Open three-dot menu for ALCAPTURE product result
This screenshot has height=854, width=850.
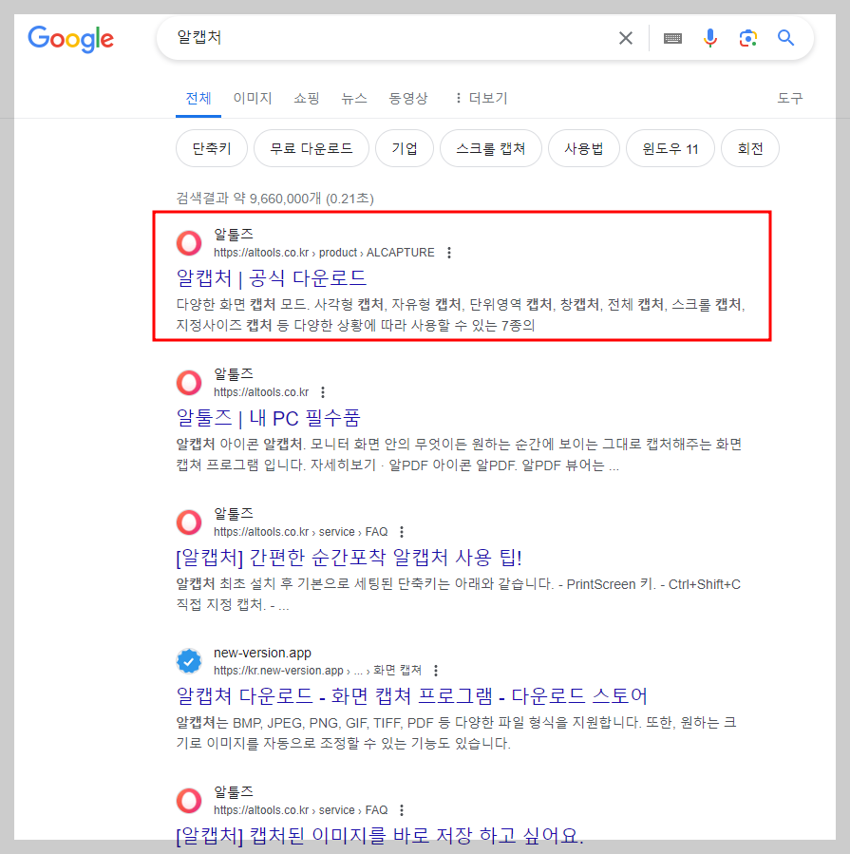449,253
